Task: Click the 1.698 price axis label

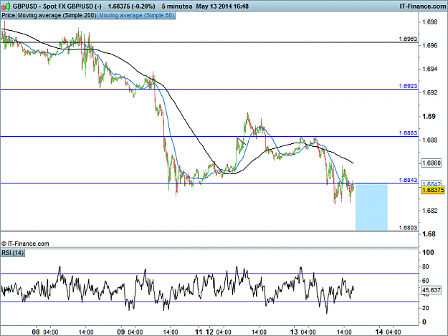Action: click(x=429, y=22)
